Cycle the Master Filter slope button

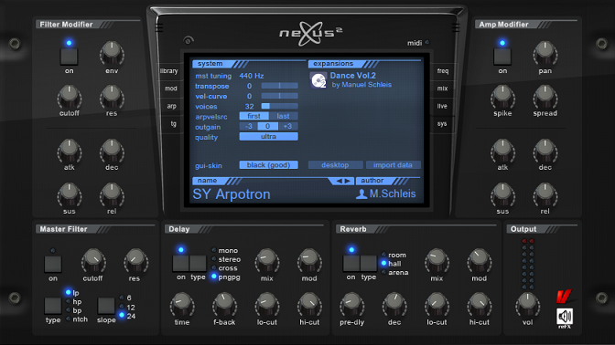[106, 306]
